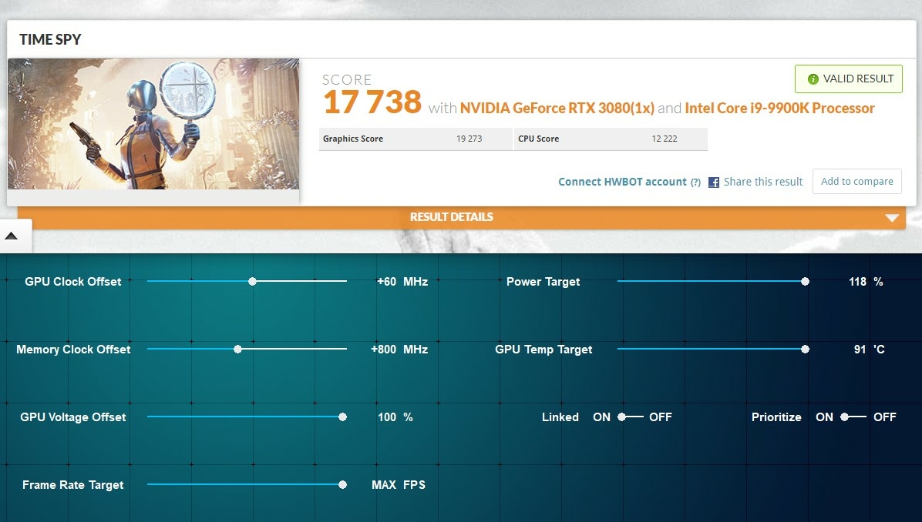
Task: Click the Time Spy benchmark thumbnail
Action: (153, 124)
